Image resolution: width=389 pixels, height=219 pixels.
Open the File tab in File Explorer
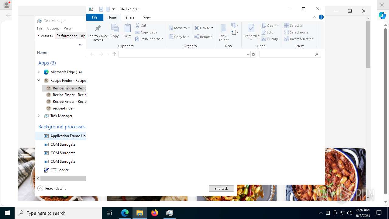coord(95,17)
